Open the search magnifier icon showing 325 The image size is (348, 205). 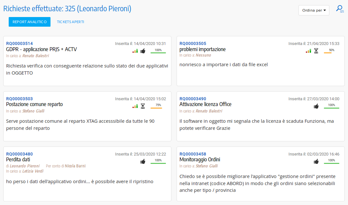click(339, 9)
